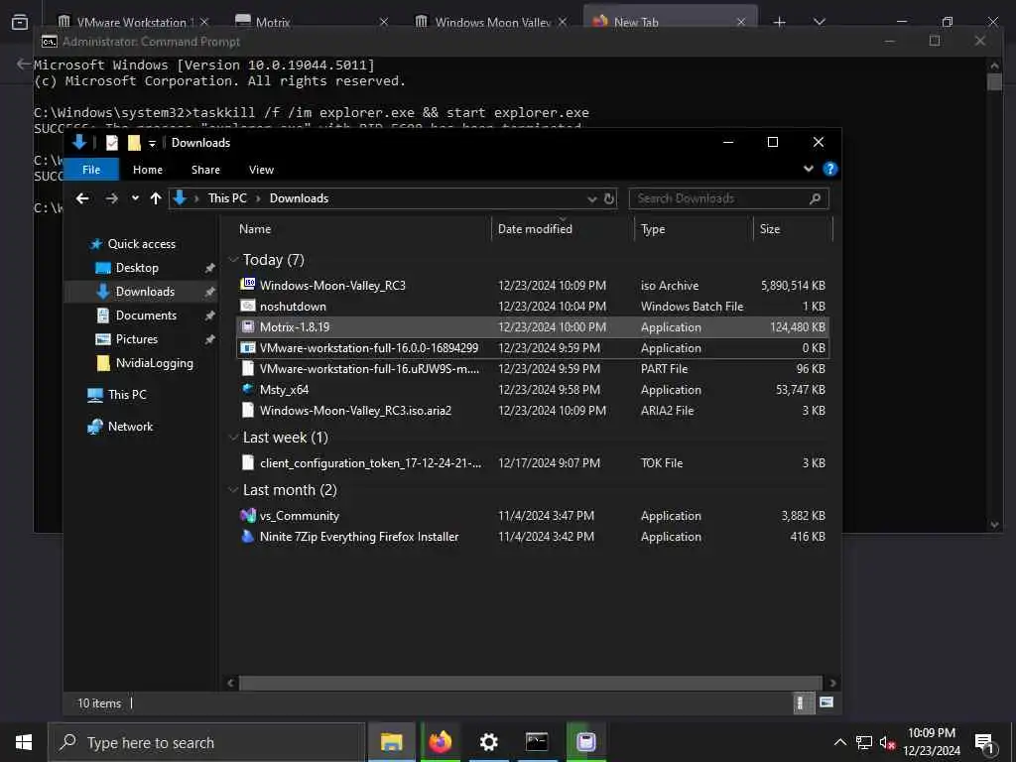Switch to details view layout icon

coord(802,702)
